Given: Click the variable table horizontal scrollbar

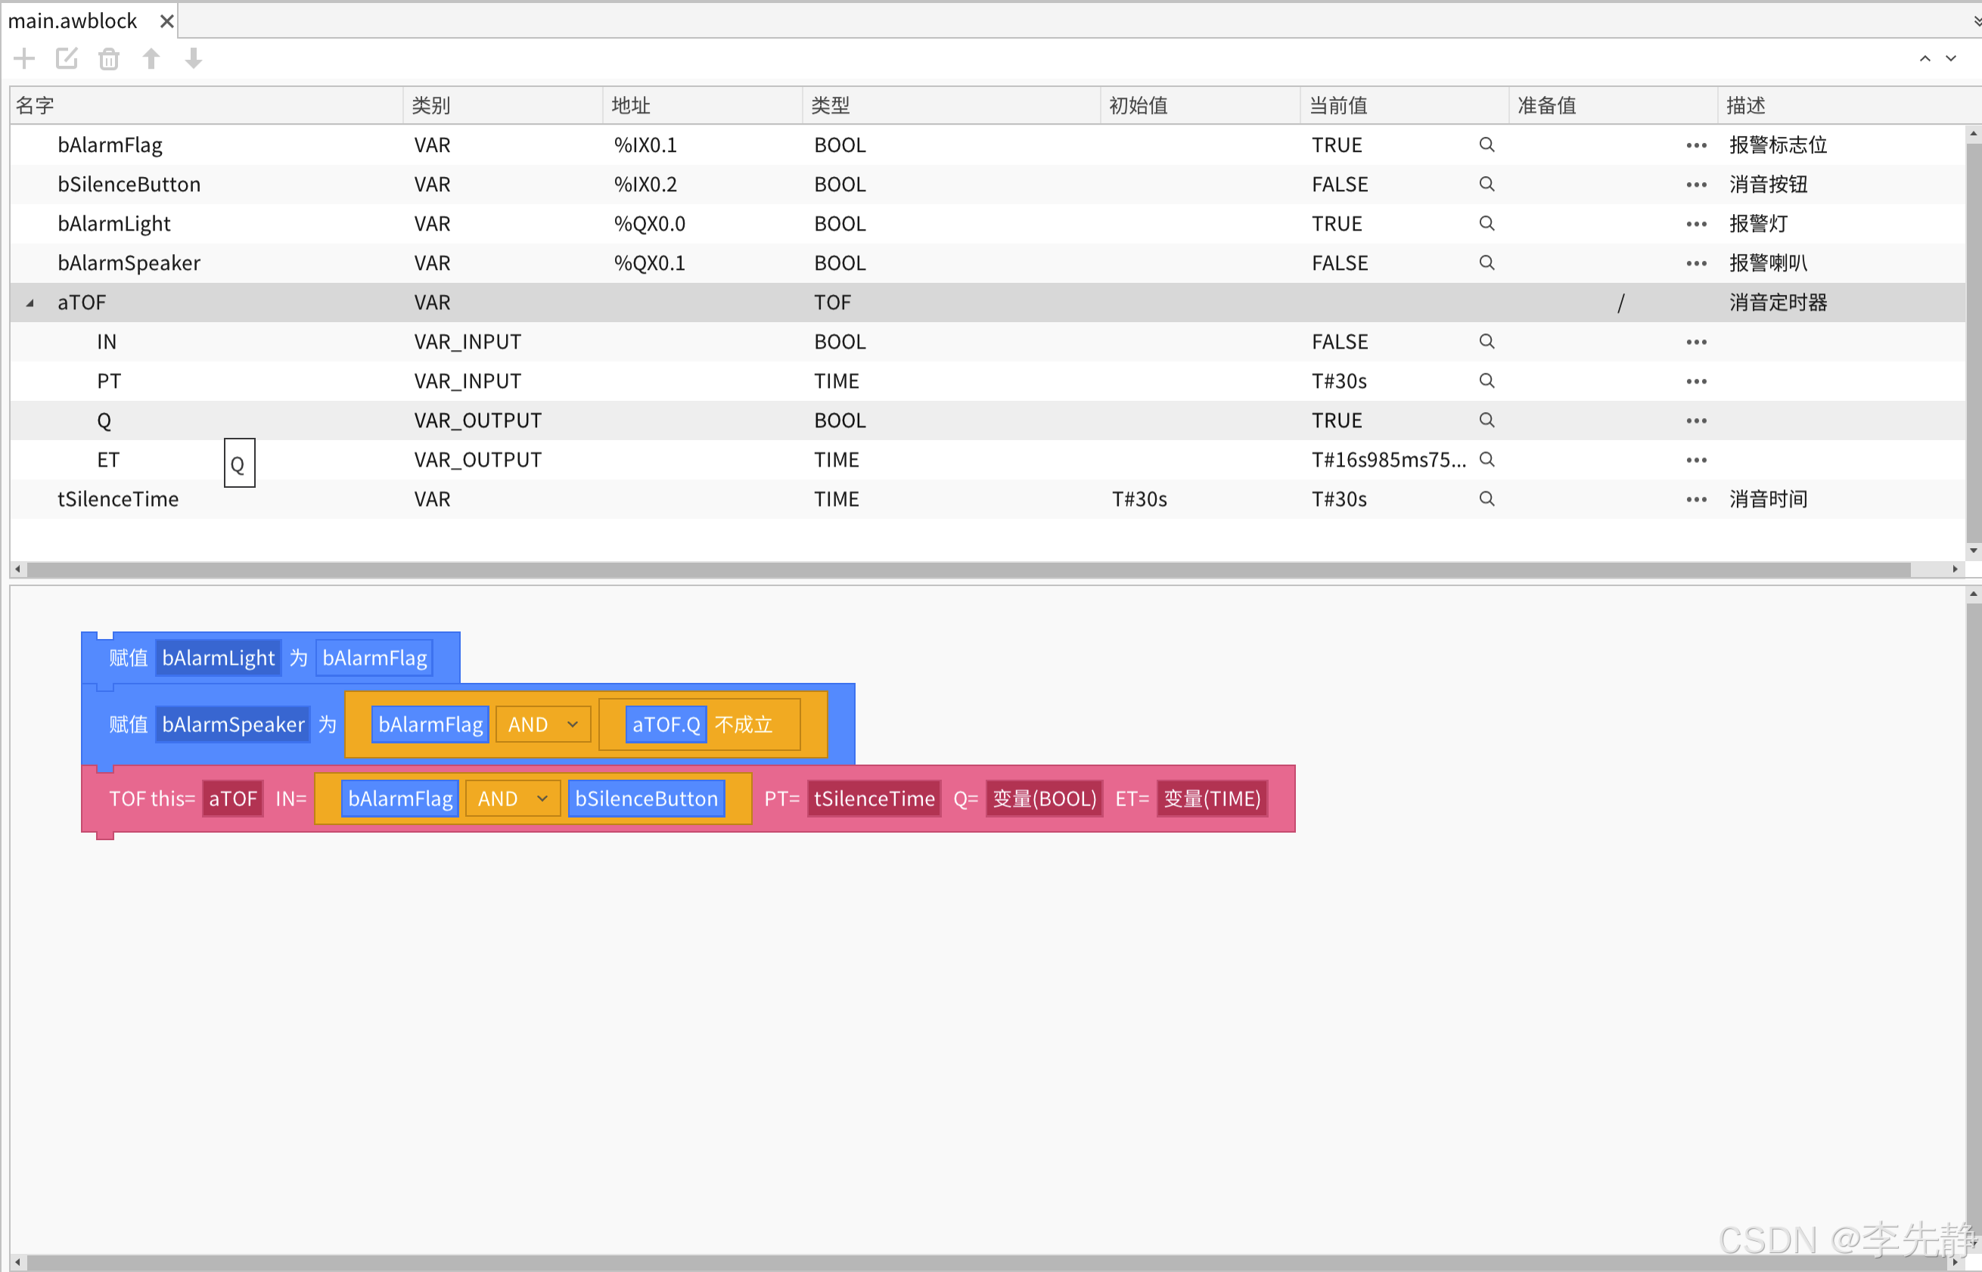Looking at the screenshot, I should [967, 570].
